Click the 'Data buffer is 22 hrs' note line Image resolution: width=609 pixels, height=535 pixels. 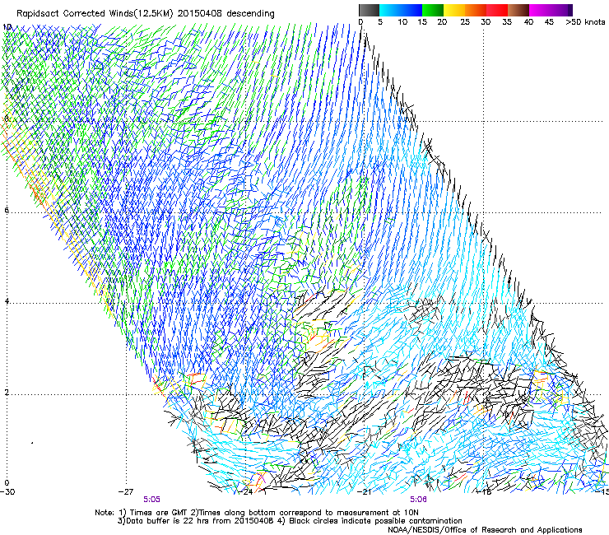tap(290, 521)
